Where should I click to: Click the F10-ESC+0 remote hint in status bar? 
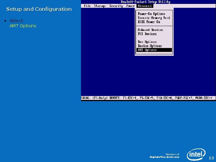click(164, 98)
